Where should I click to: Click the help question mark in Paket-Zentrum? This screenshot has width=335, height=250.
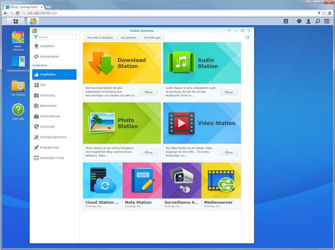click(x=229, y=31)
